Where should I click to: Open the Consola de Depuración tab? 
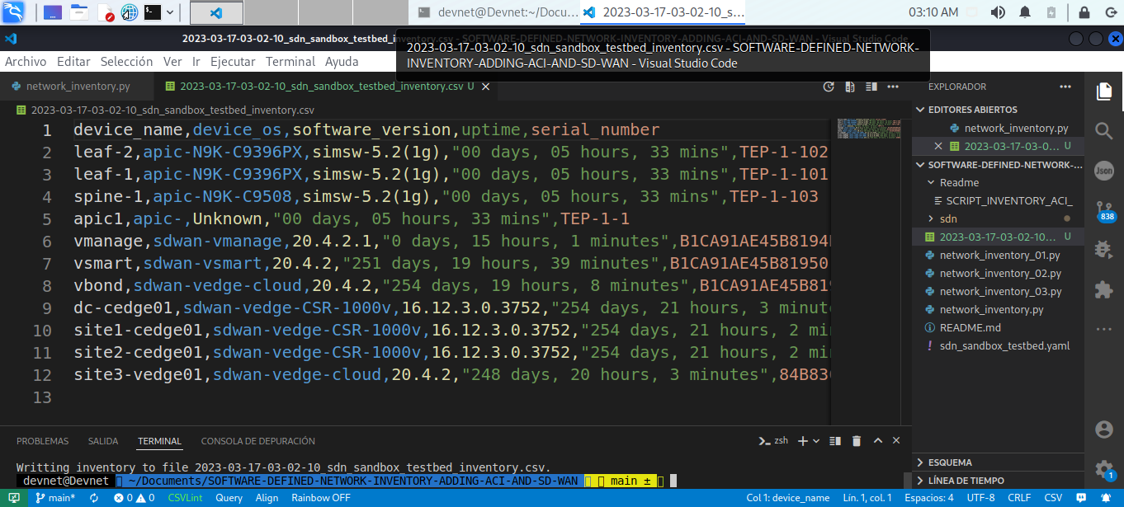257,441
